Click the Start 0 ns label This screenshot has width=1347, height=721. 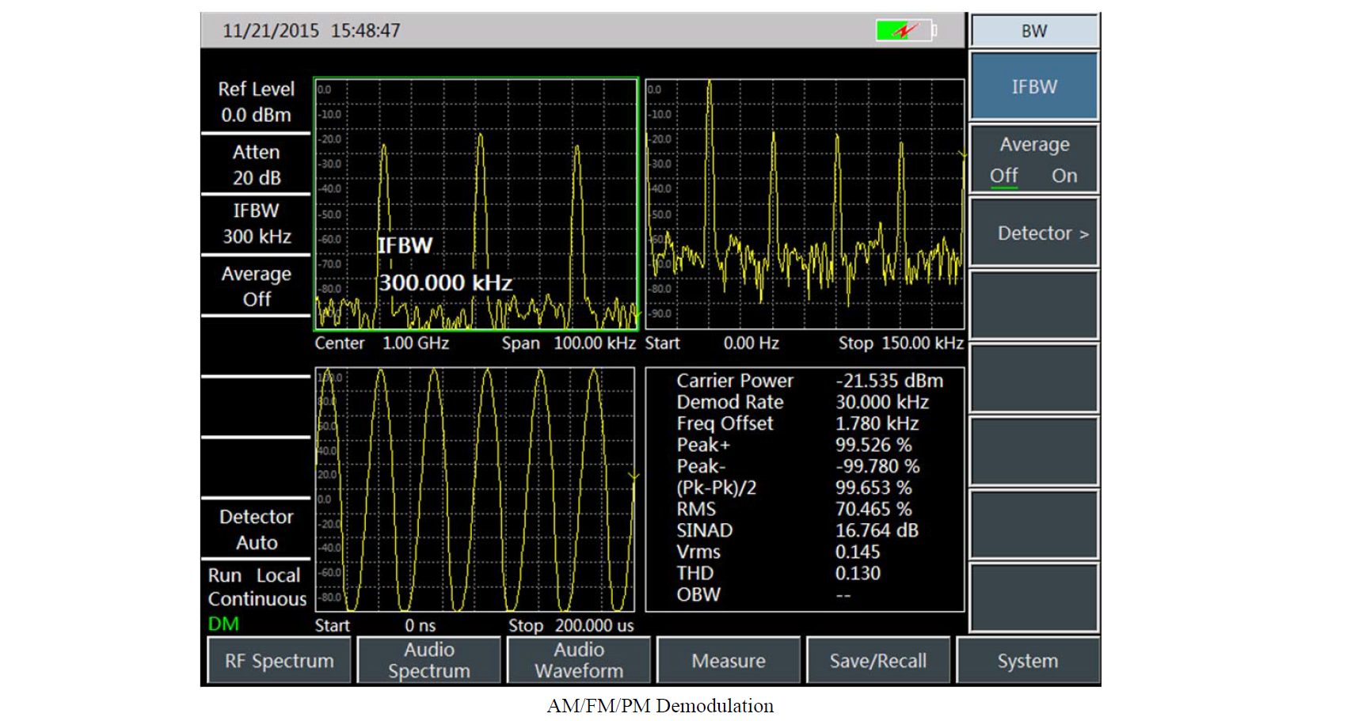pos(375,625)
